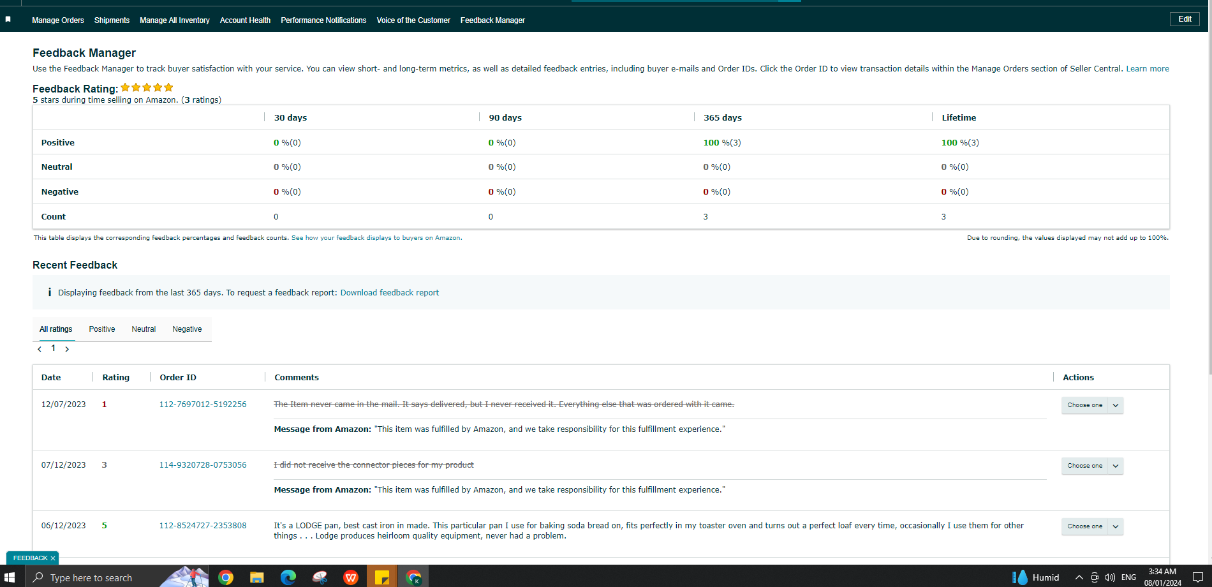The width and height of the screenshot is (1212, 587).
Task: Close the FEEDBACK widget with X
Action: coord(53,558)
